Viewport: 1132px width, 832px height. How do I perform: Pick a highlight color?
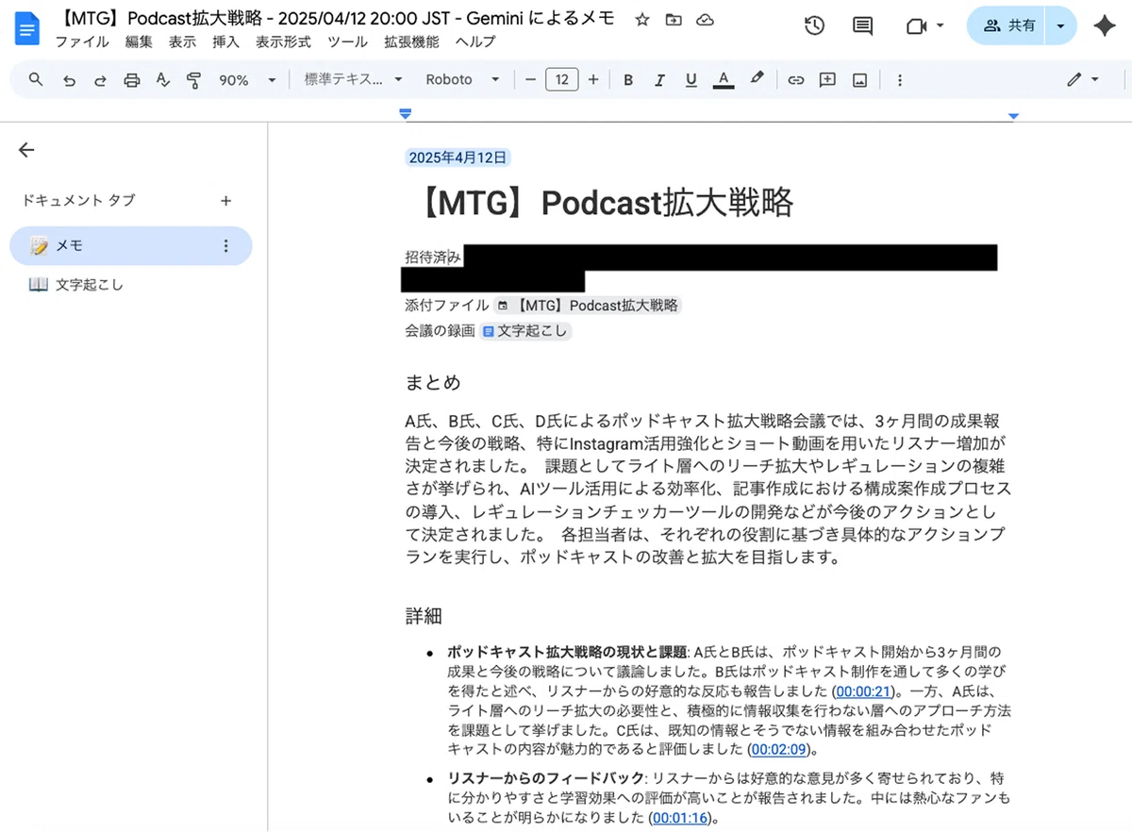coord(757,80)
